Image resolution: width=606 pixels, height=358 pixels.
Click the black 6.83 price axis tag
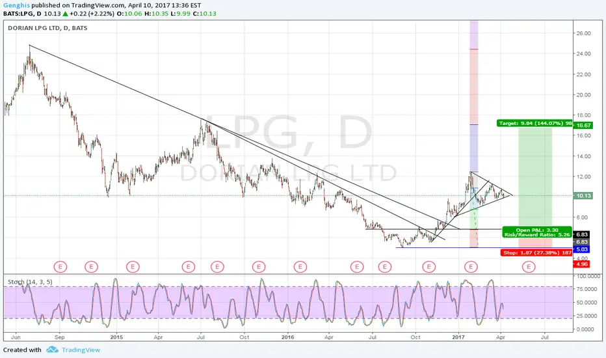click(x=582, y=234)
